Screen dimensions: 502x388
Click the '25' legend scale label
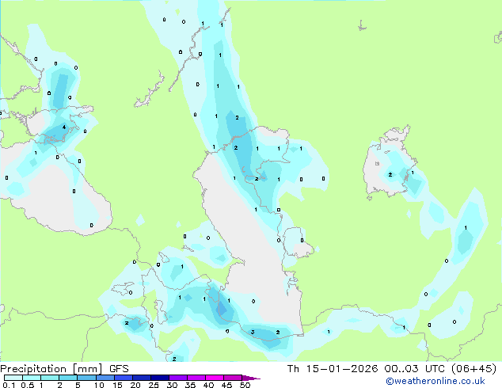(x=154, y=385)
